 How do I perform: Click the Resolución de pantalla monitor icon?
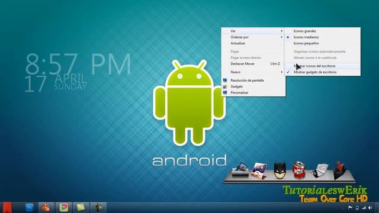point(225,80)
